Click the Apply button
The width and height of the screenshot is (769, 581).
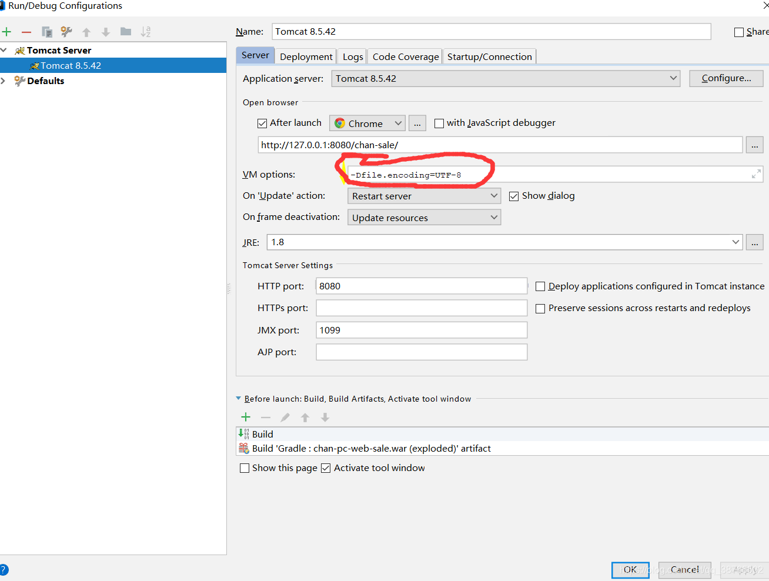pyautogui.click(x=745, y=570)
